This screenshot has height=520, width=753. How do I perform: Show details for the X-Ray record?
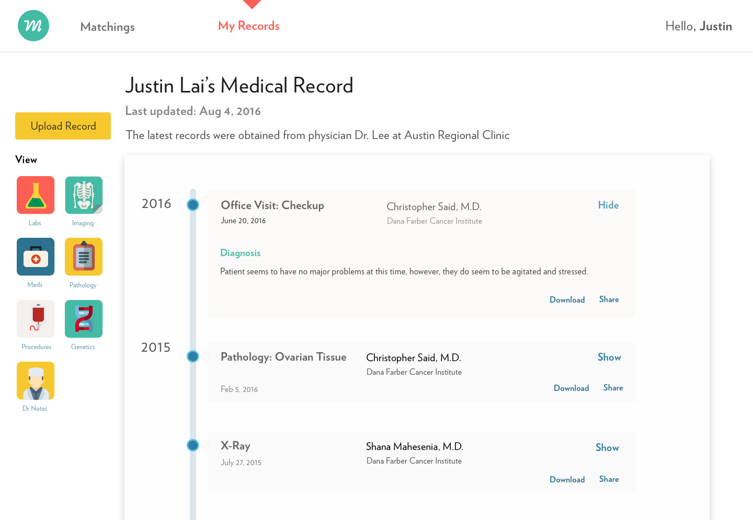(x=607, y=447)
